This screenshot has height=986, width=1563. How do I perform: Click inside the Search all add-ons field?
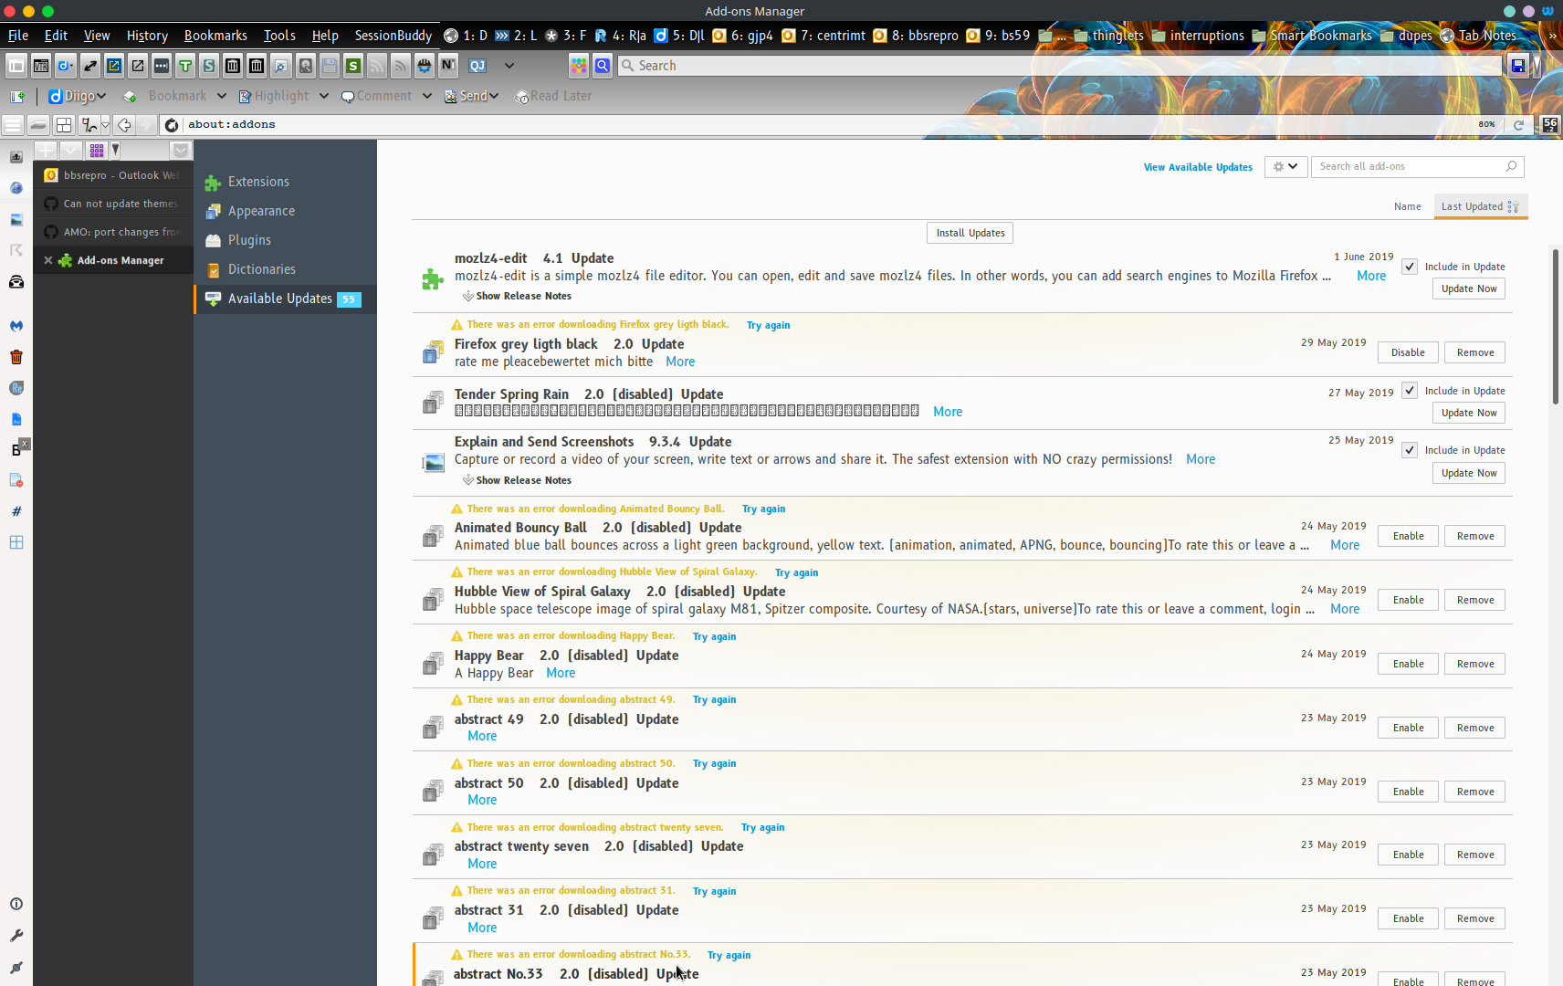[1406, 166]
